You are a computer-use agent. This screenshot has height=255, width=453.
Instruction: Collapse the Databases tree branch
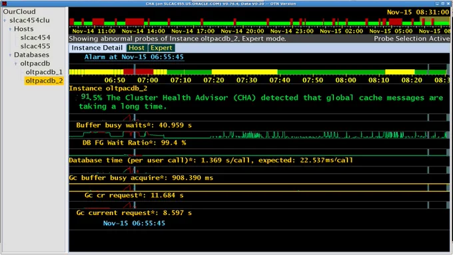10,55
